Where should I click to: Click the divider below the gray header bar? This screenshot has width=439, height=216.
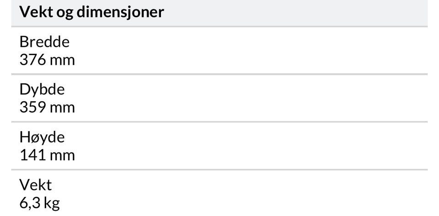(219, 26)
